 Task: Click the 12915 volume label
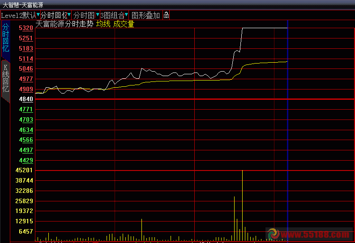(24, 221)
